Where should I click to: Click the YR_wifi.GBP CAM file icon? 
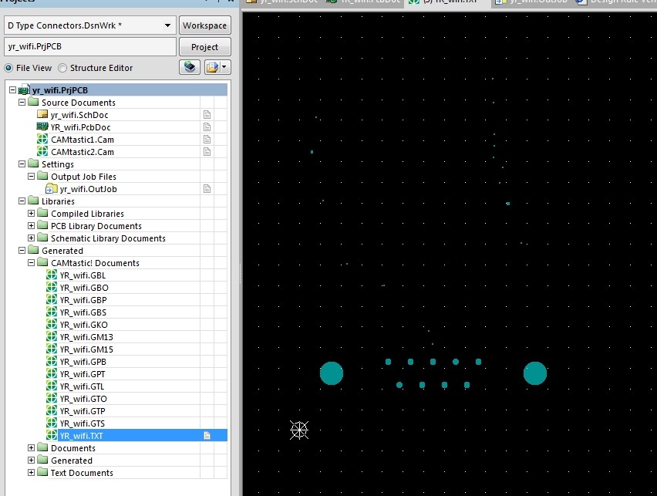tap(52, 300)
